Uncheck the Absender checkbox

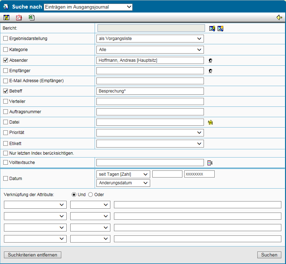click(6, 60)
